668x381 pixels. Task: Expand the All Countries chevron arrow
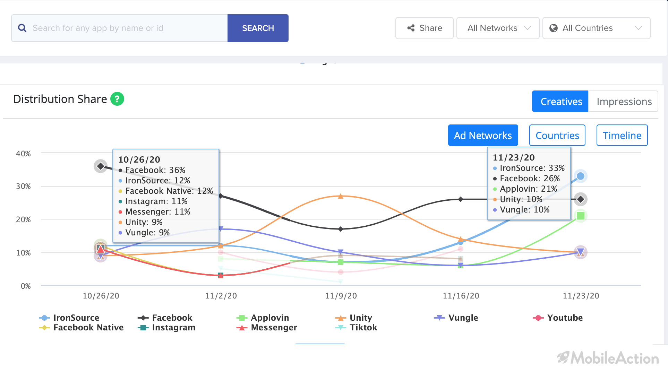(639, 28)
